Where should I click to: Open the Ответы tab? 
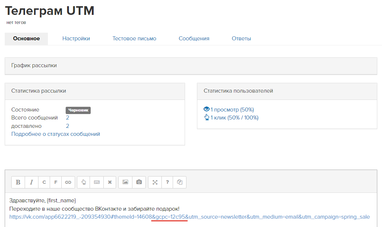241,38
